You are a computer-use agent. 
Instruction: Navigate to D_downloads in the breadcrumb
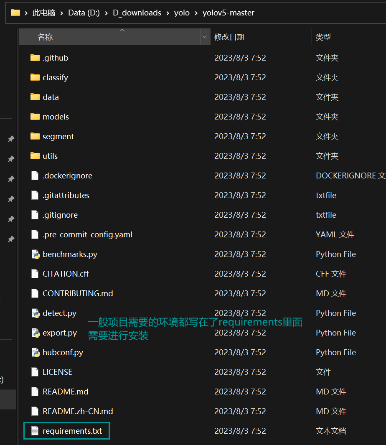(137, 13)
